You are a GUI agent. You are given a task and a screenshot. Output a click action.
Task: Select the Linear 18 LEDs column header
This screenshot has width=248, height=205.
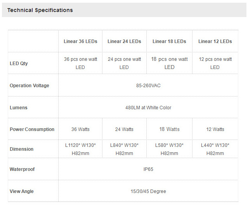169,41
